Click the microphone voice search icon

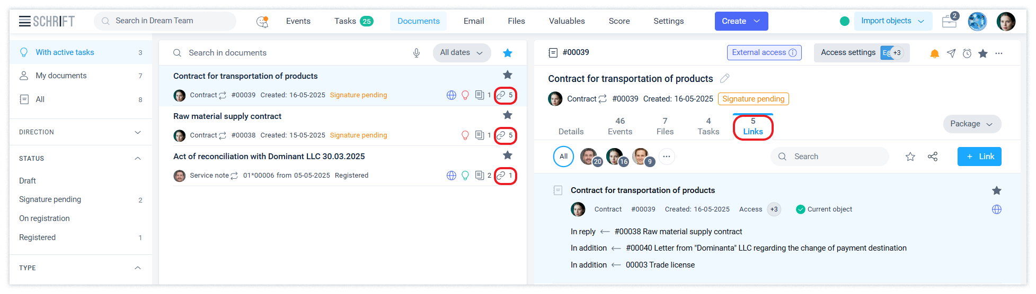tap(417, 53)
